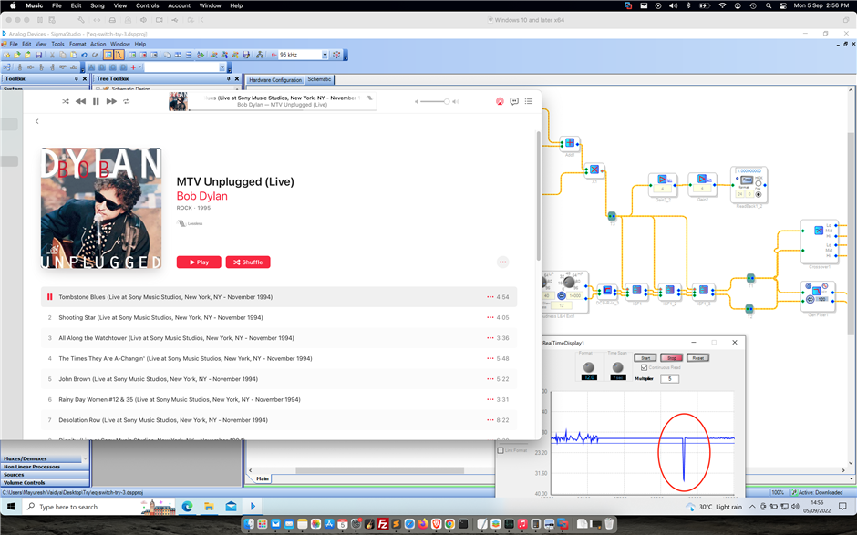Click the Windows taskbar search box
This screenshot has height=535, width=857.
point(100,507)
